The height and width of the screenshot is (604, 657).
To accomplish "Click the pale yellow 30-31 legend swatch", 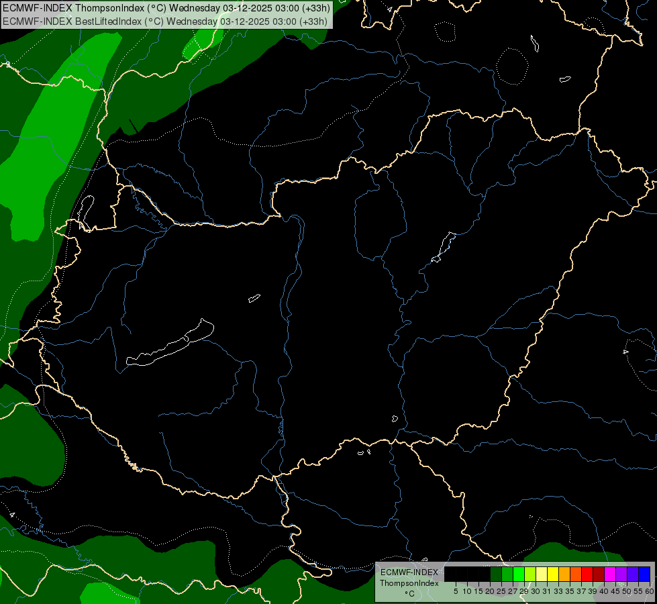I will [542, 574].
